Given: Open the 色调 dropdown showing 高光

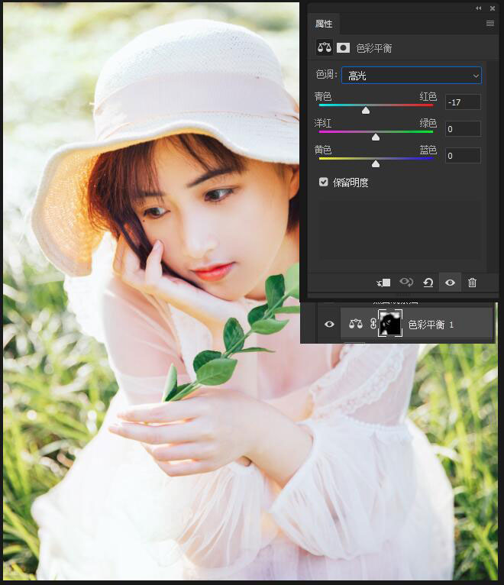Looking at the screenshot, I should coord(411,75).
